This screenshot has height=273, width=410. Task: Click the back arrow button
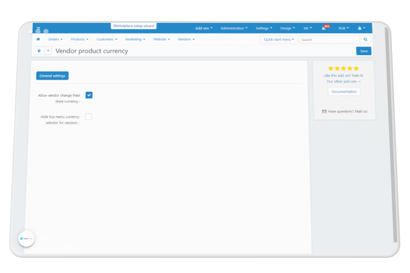coord(39,51)
